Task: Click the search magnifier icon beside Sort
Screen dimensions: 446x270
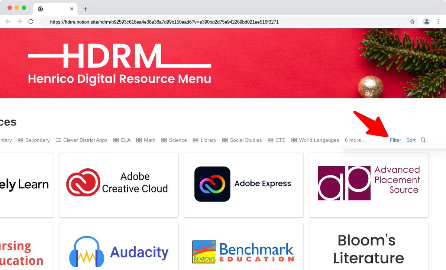Action: [x=423, y=140]
